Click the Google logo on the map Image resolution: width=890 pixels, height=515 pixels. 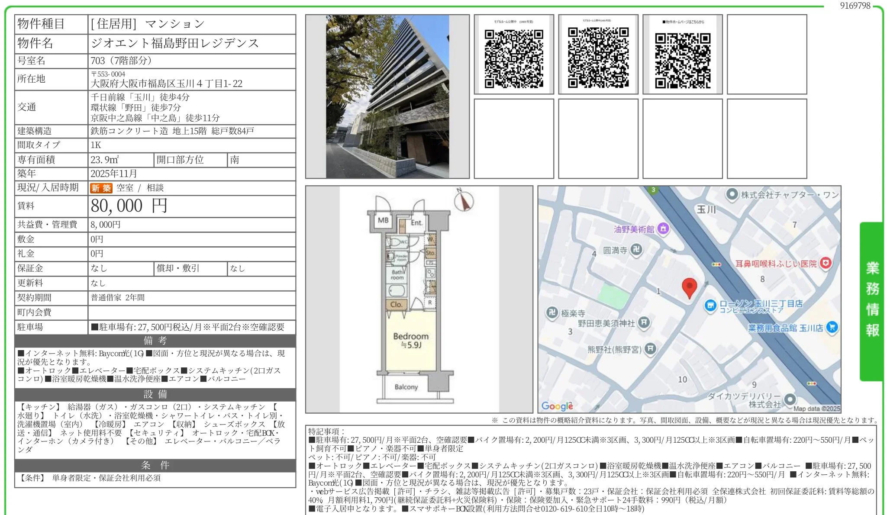click(557, 406)
